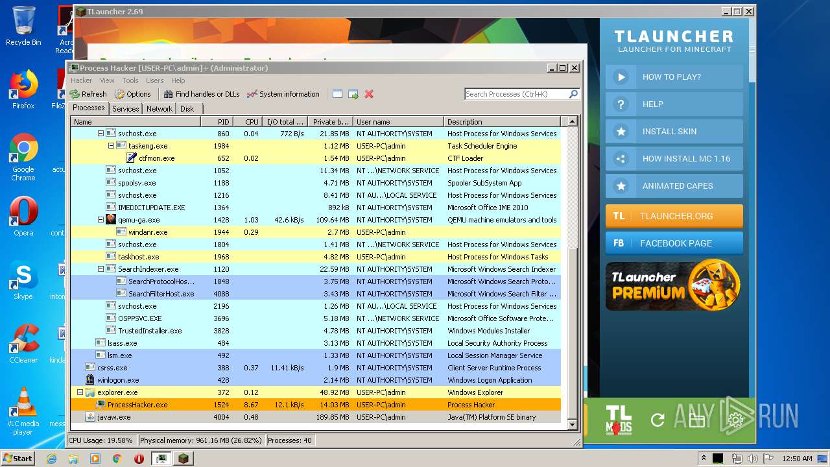This screenshot has height=467, width=830.
Task: Open the TLAUNCHER.ORG link
Action: [x=674, y=216]
